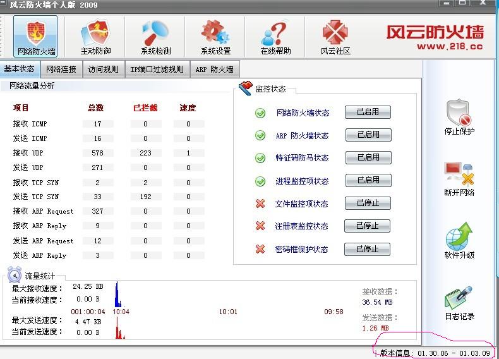Enable 注册表监控状态 via 已停止 button
This screenshot has height=359, width=499.
[x=367, y=226]
